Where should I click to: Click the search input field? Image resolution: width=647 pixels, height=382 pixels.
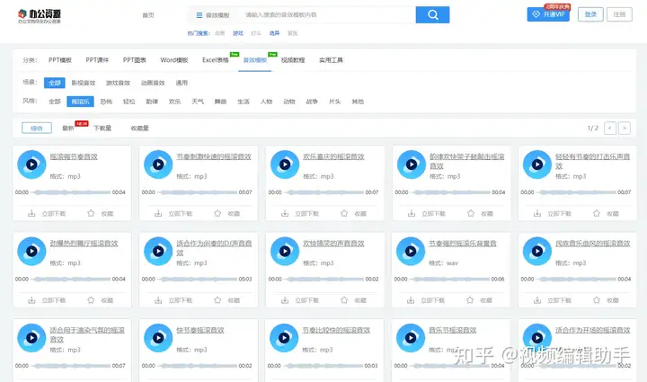pyautogui.click(x=328, y=15)
